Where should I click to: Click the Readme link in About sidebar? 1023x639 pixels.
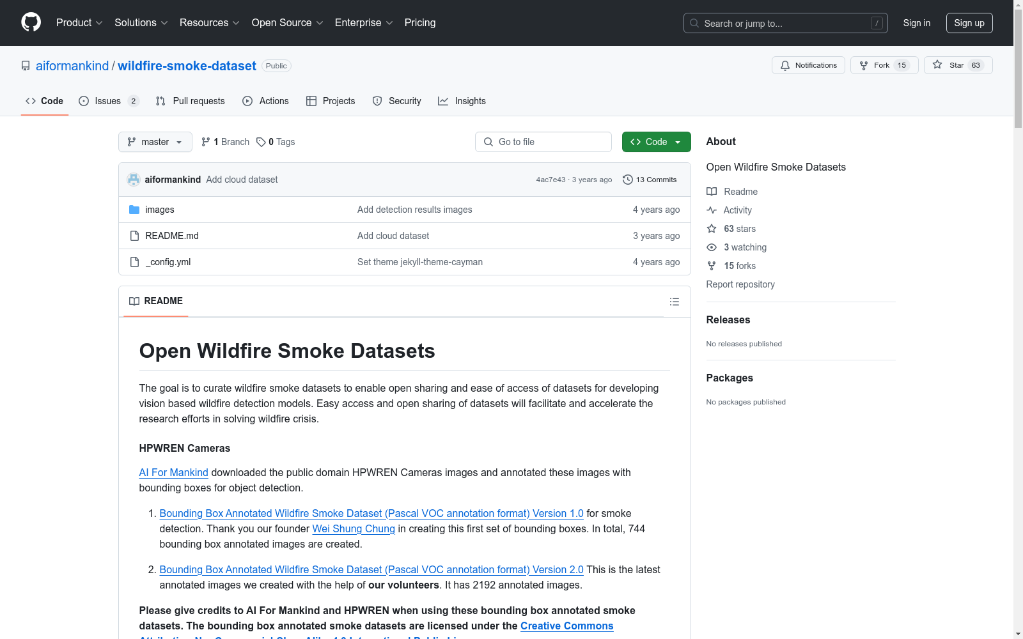coord(740,192)
